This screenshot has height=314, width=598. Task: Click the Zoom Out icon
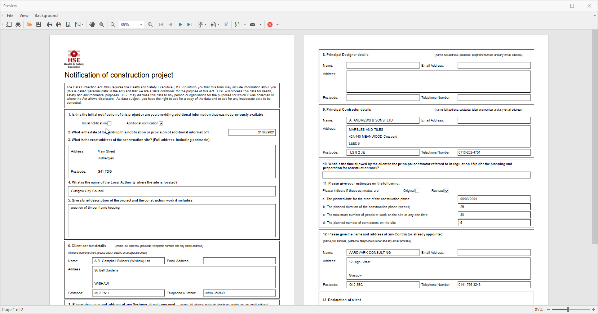click(113, 25)
